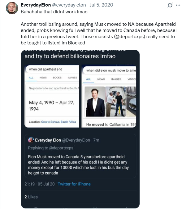The width and height of the screenshot is (186, 209).
Task: Open NEWS tab under the apartheid search
Action: [43, 78]
